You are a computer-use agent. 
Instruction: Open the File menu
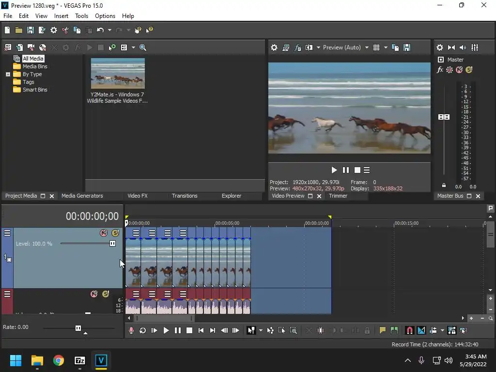(x=8, y=16)
